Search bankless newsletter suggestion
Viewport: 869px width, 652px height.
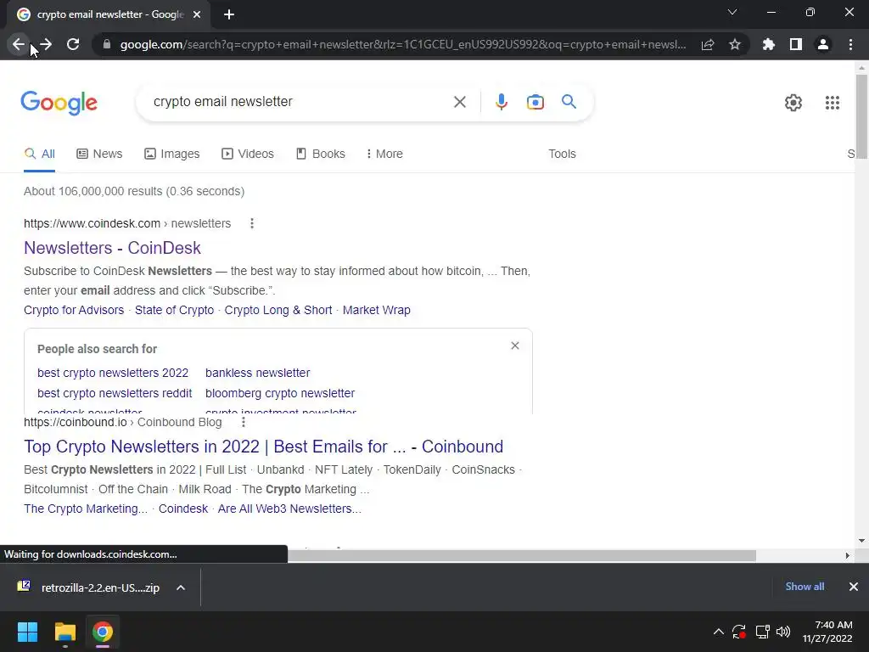[257, 373]
